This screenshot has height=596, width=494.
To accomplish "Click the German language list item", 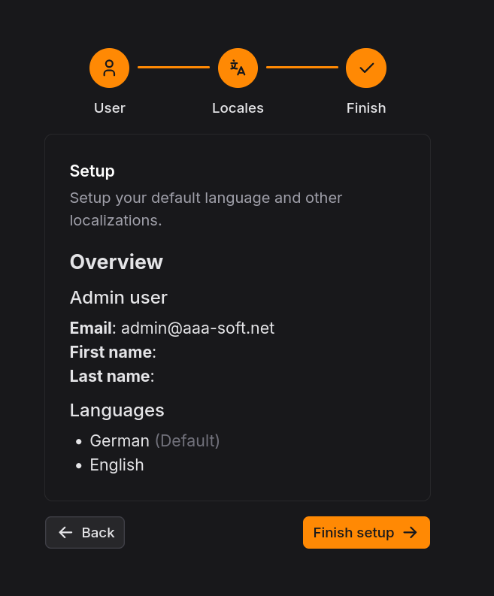I will [120, 441].
